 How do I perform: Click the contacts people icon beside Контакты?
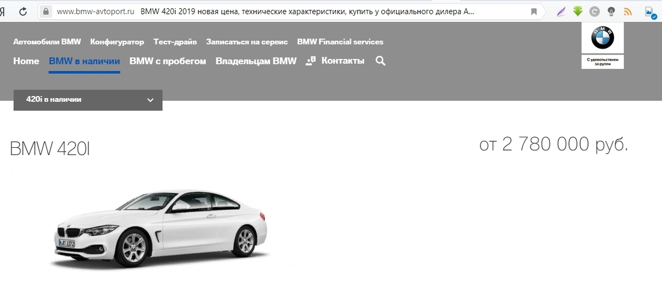coord(311,61)
